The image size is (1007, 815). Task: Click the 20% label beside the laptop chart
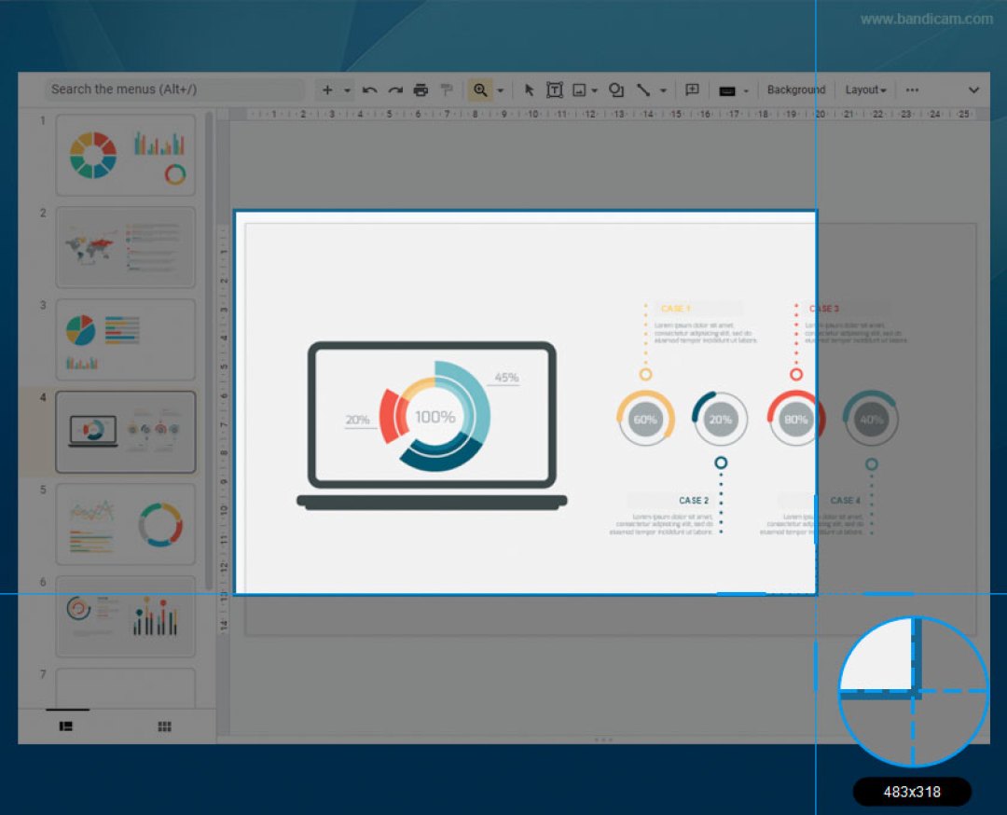coord(358,420)
